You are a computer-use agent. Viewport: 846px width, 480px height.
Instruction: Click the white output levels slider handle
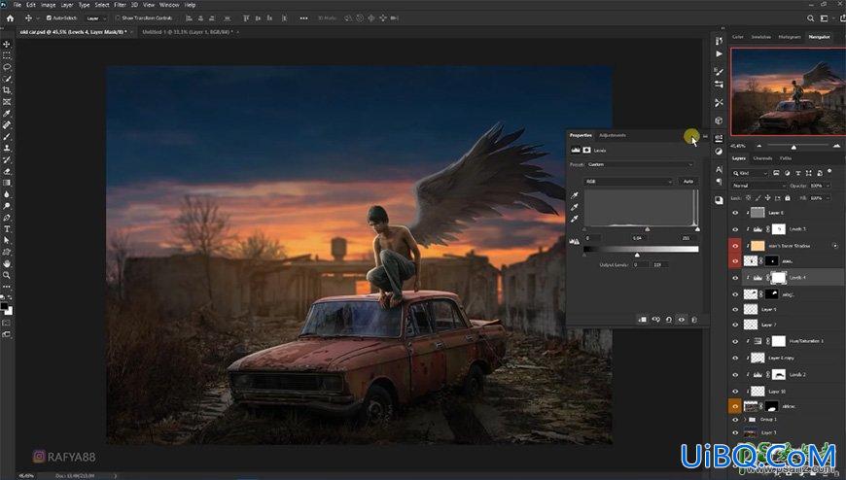pyautogui.click(x=637, y=255)
